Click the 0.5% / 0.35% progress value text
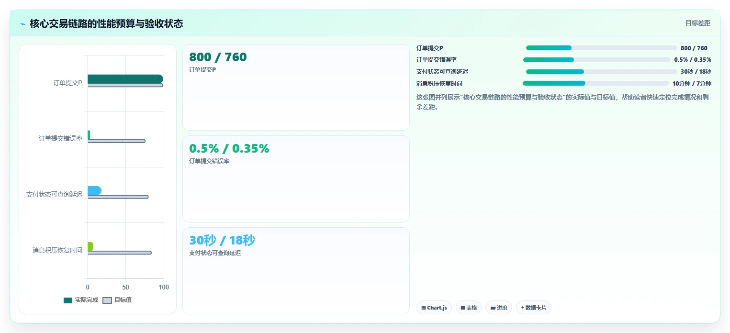This screenshot has width=730, height=333. [x=693, y=60]
